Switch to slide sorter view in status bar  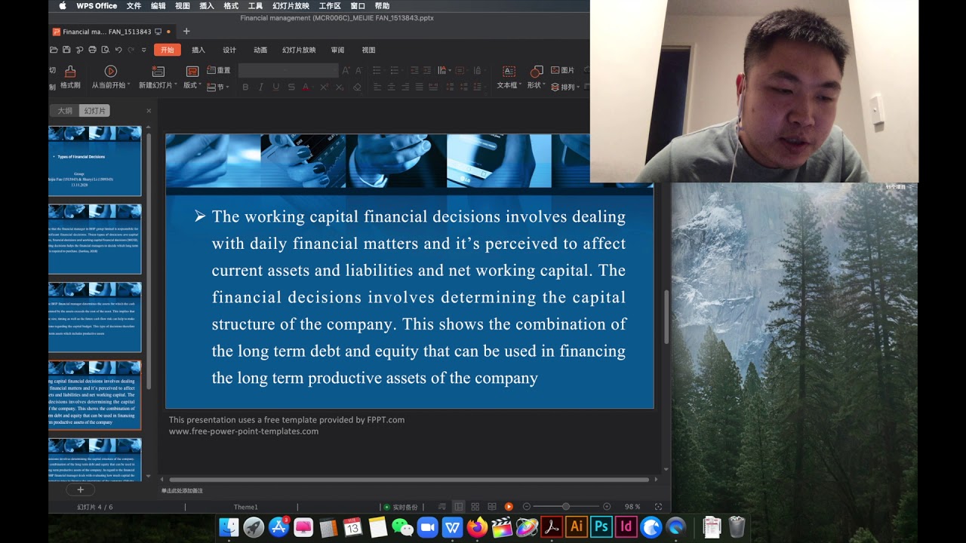tap(475, 507)
